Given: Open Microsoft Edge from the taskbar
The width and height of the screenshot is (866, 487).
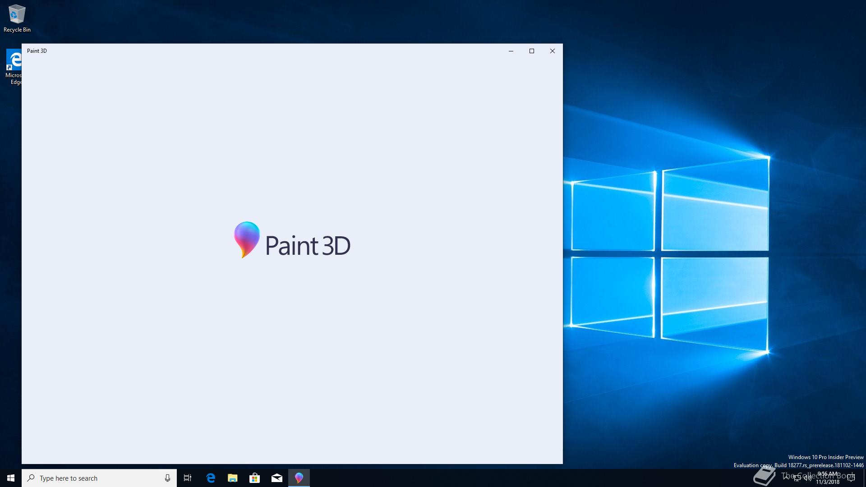Looking at the screenshot, I should (211, 478).
